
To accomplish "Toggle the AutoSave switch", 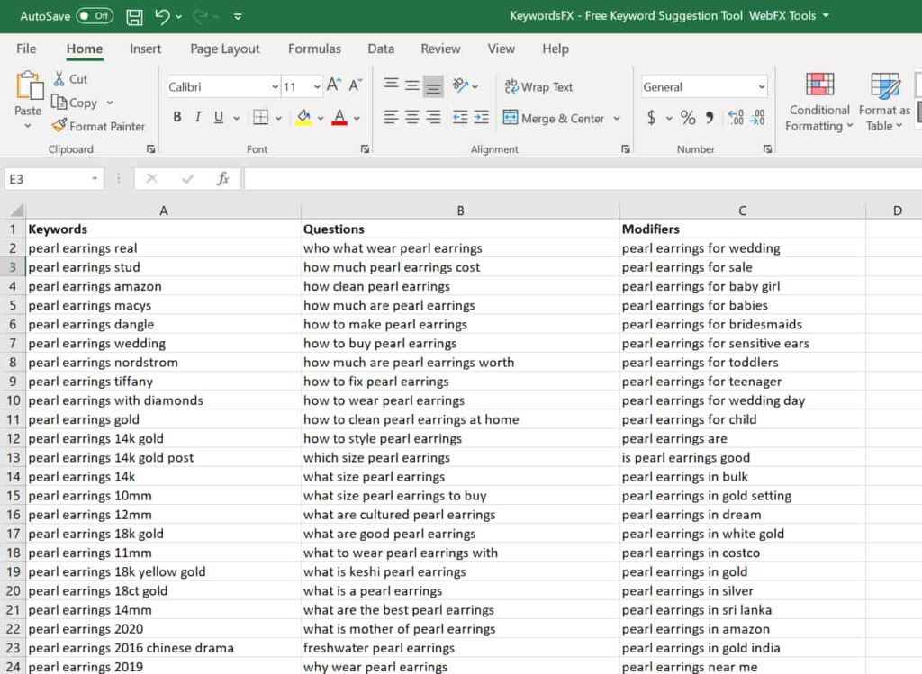I will point(94,16).
